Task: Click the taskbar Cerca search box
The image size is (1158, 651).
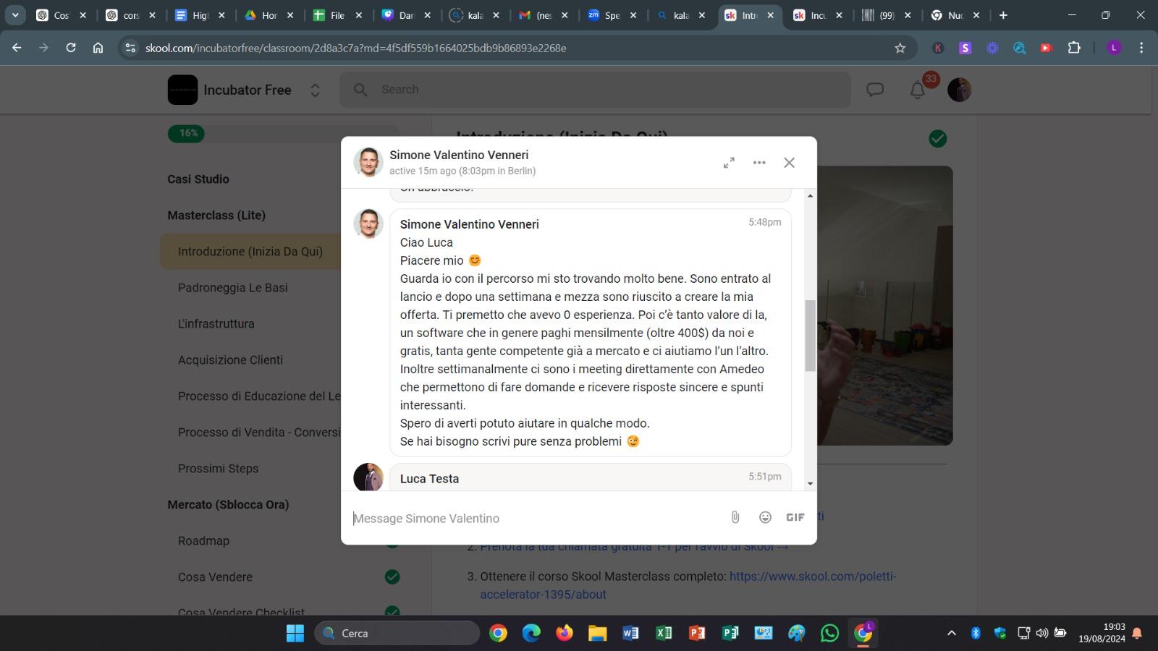Action: (397, 633)
